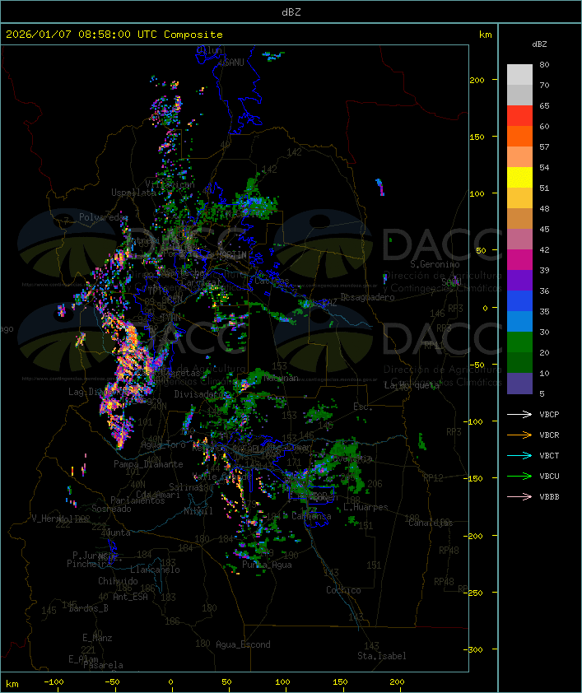Screen dimensions: 582x693
Task: Pick the yellow 51-54 dBZ swatch
Action: coord(519,177)
